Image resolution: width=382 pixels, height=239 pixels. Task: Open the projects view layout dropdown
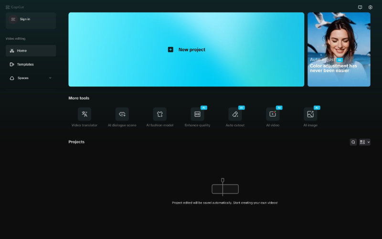pyautogui.click(x=365, y=142)
